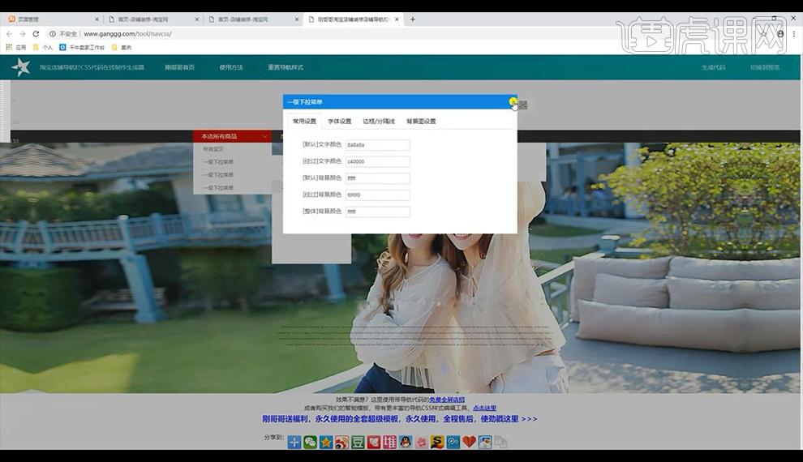Click the [经过]文字颜色 input c40000
The width and height of the screenshot is (803, 462).
tap(377, 161)
